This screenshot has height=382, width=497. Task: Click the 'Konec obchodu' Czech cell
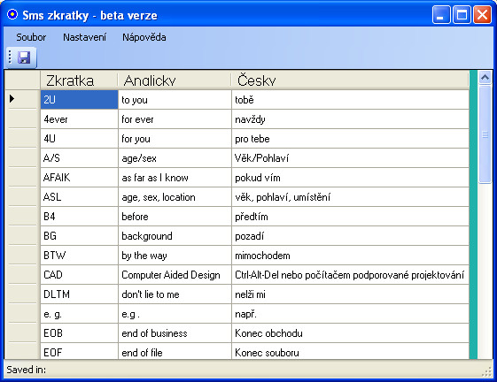350,333
